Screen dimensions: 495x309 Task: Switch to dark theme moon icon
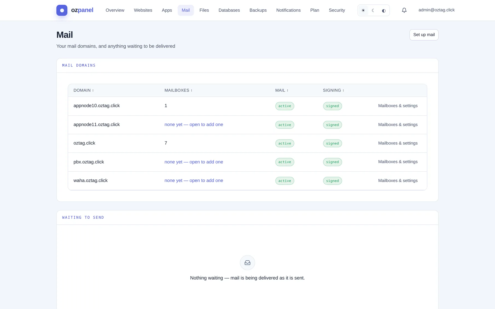pyautogui.click(x=373, y=10)
